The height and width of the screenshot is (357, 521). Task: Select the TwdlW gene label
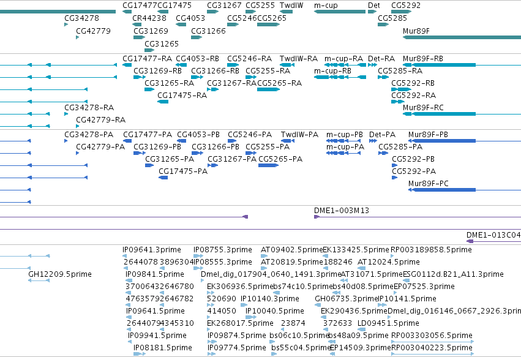click(291, 6)
